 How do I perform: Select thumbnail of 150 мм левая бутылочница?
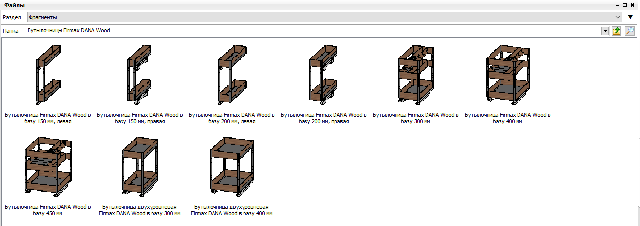(x=48, y=75)
